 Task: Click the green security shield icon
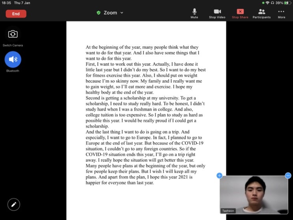pyautogui.click(x=99, y=13)
